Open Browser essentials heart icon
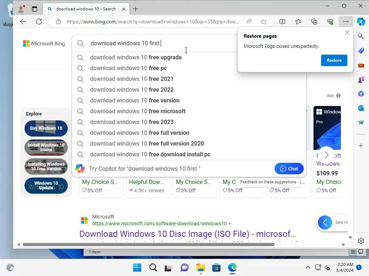 point(330,22)
